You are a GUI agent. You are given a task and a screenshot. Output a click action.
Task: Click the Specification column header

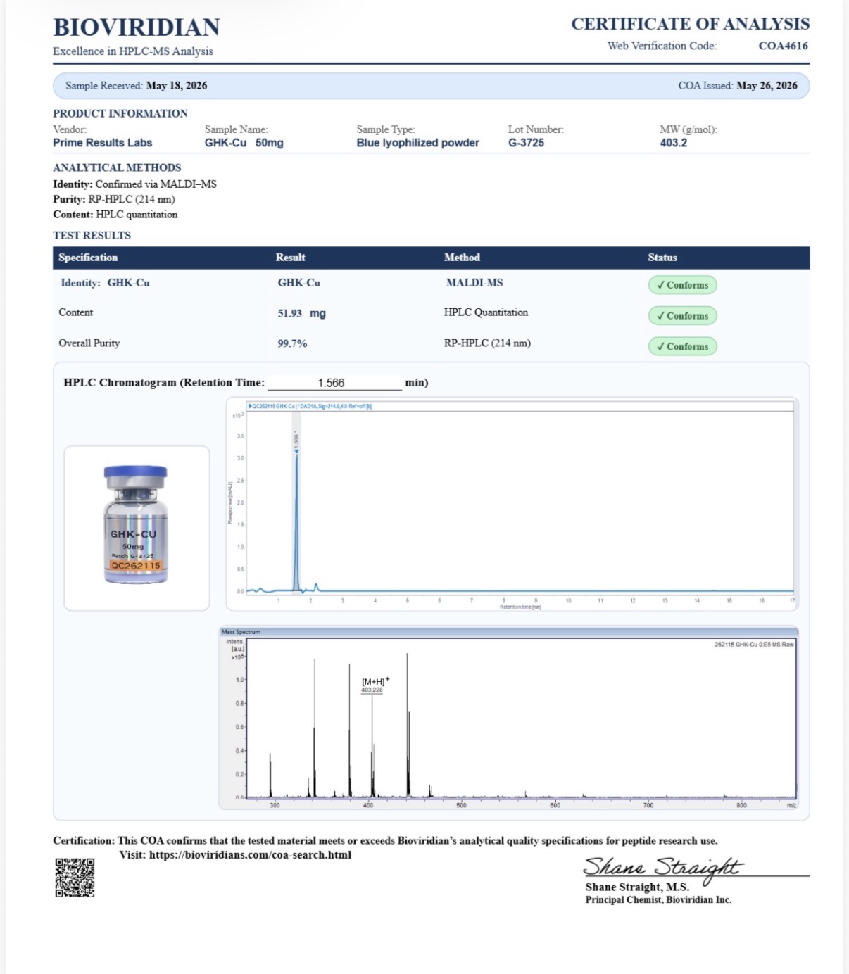[88, 258]
